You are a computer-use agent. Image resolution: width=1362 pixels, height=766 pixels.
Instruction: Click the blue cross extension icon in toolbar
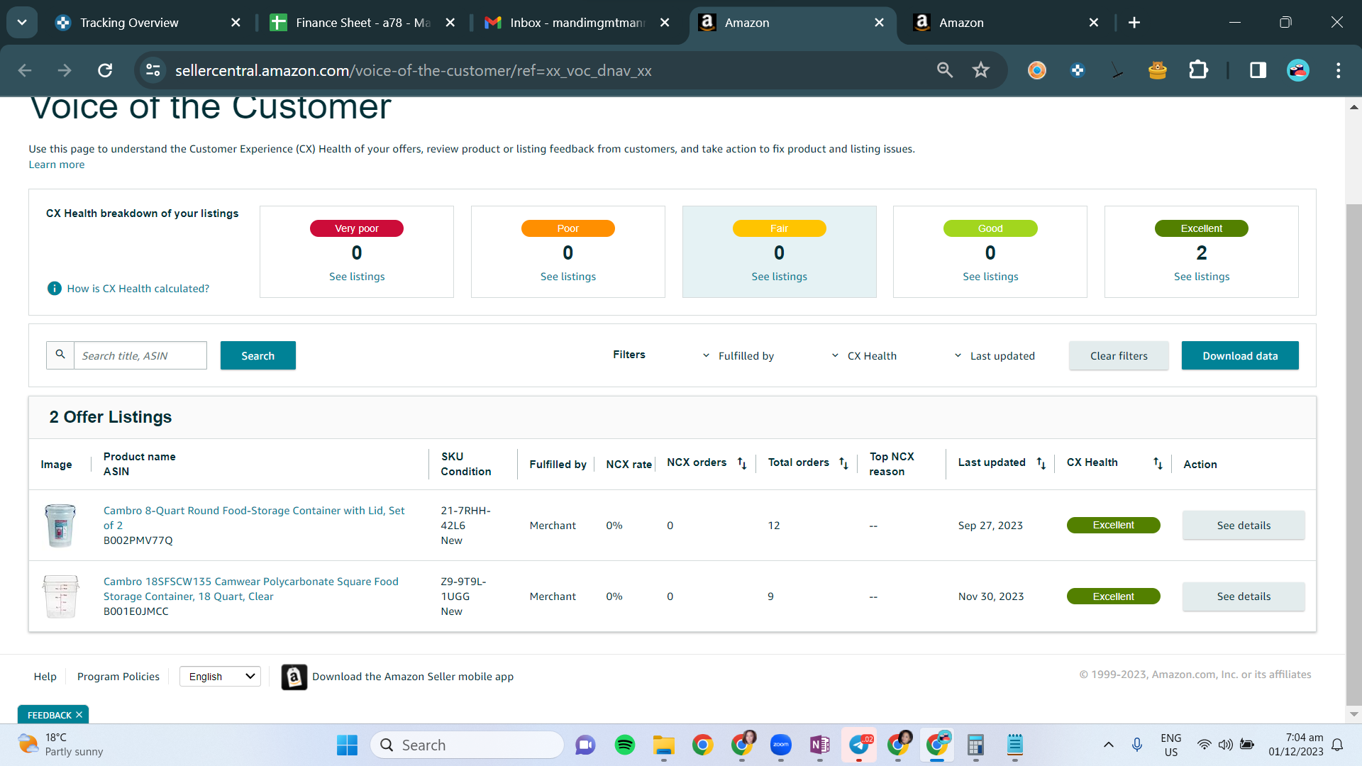[1078, 70]
